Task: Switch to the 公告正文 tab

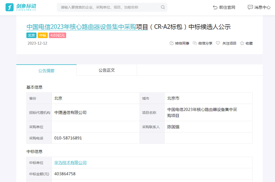Action: (x=106, y=70)
